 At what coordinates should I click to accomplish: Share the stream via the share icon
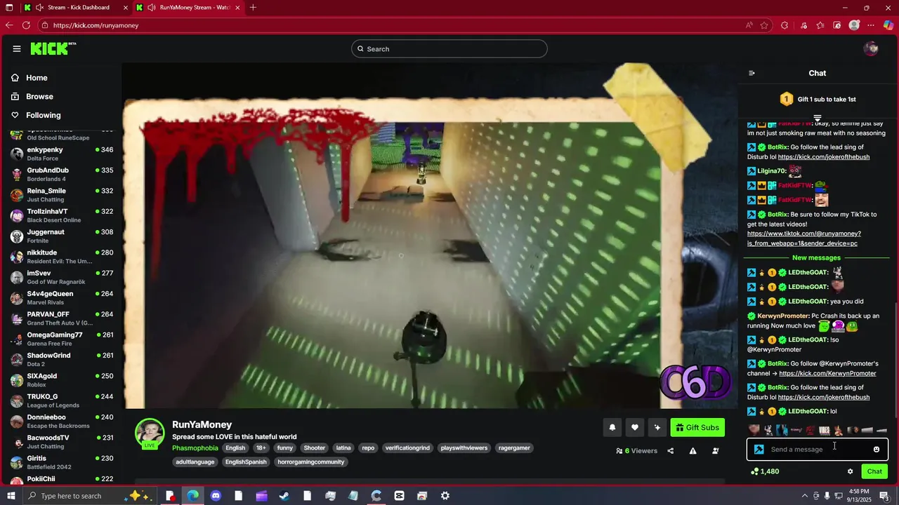[670, 451]
